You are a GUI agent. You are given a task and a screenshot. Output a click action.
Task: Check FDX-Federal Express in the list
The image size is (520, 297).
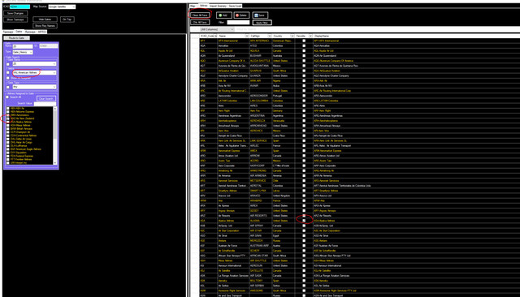tap(8, 156)
